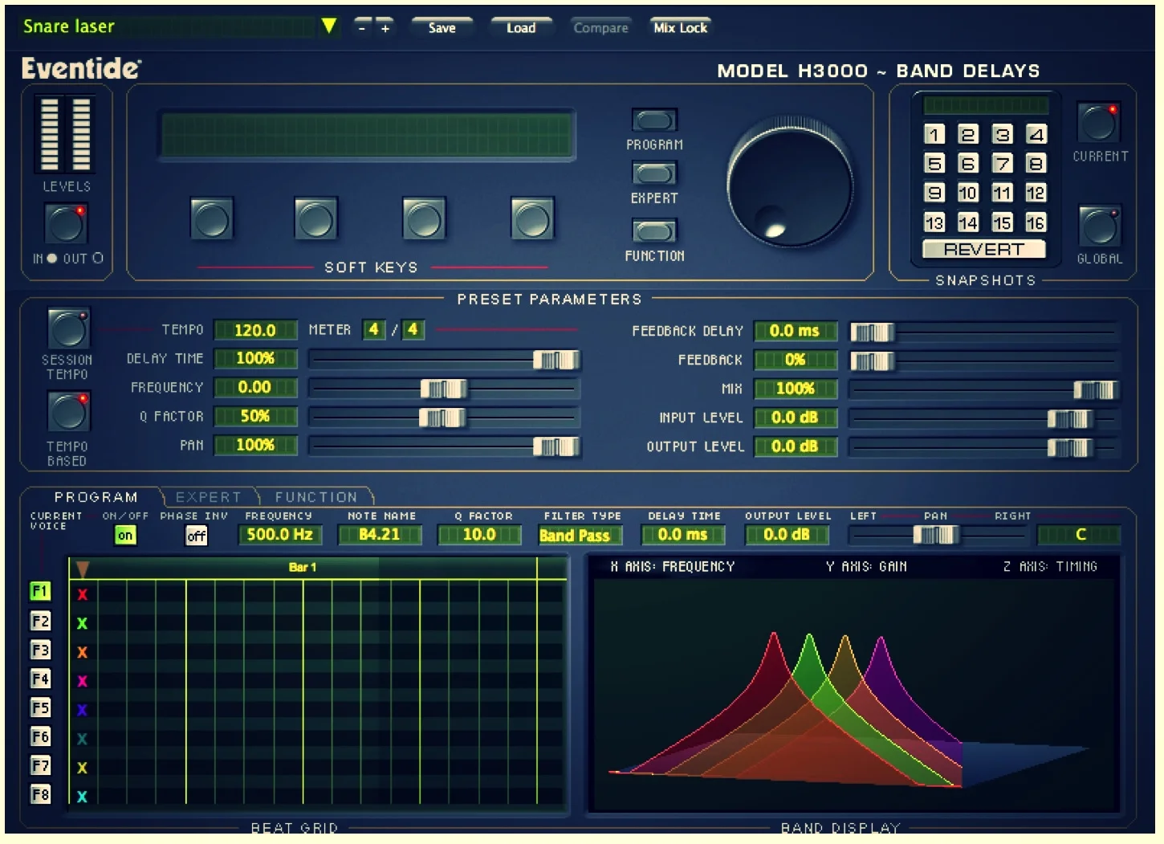The image size is (1164, 844).
Task: Click the Feedback Delay slider handle
Action: pyautogui.click(x=873, y=332)
